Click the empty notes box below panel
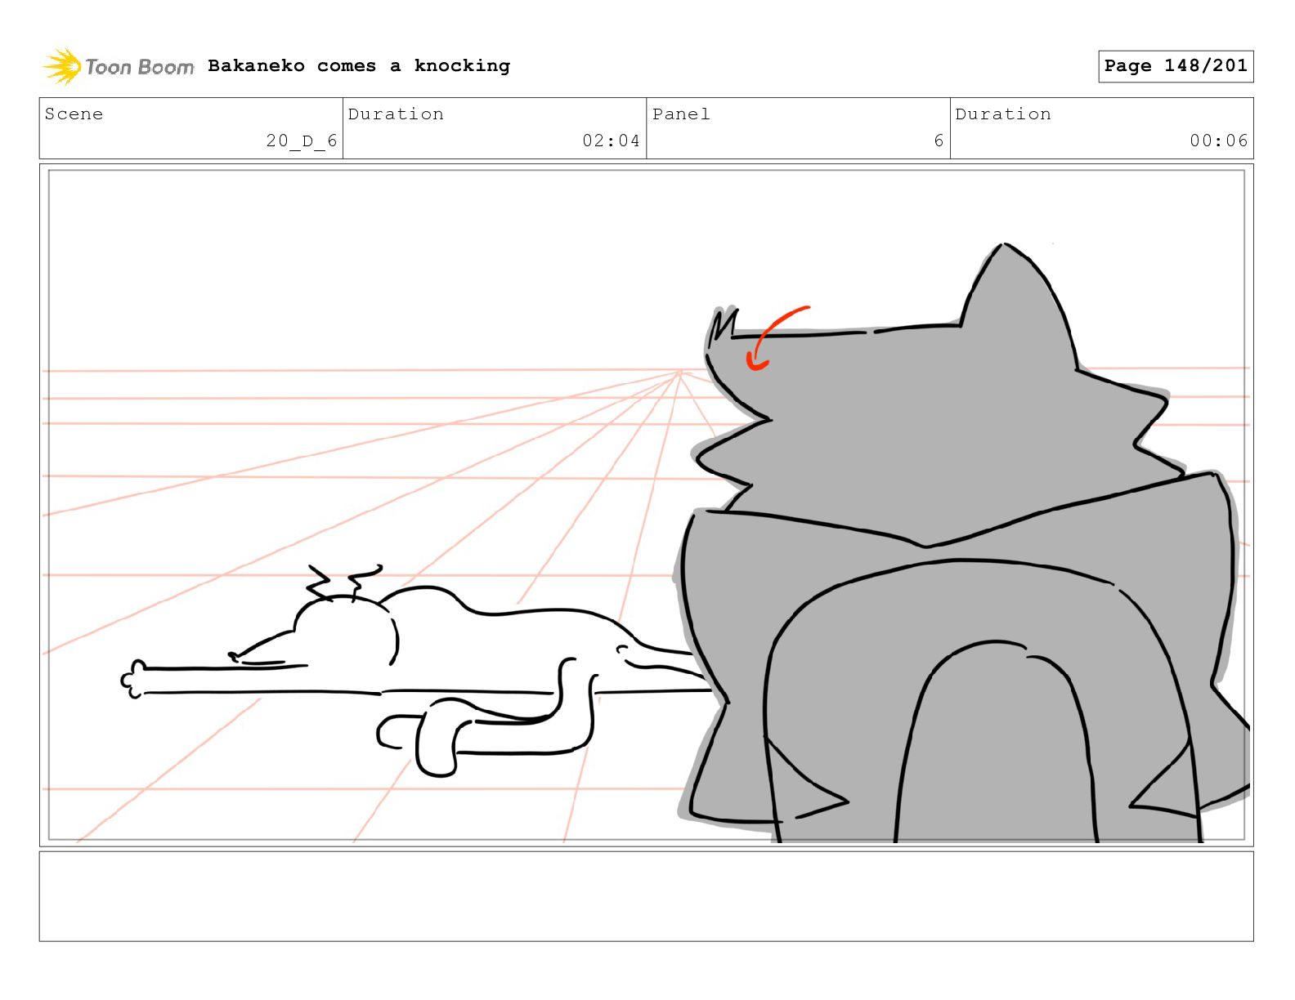Viewport: 1295px width, 1000px height. 646,896
